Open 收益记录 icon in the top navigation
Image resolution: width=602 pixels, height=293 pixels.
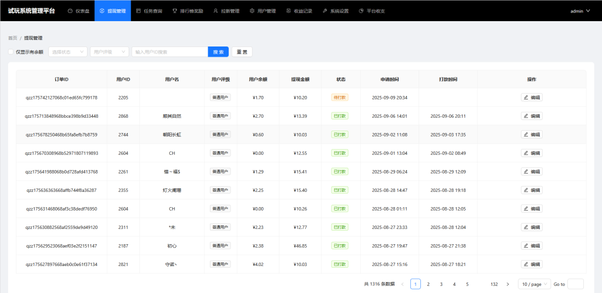coord(288,11)
